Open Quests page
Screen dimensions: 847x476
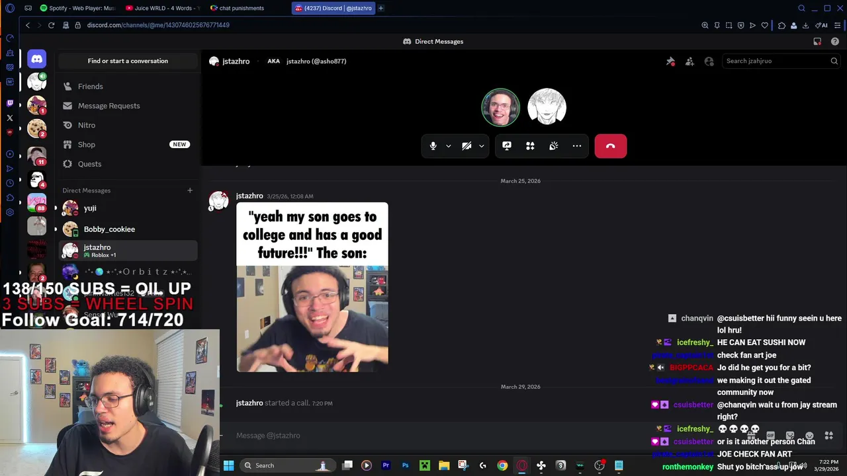pyautogui.click(x=128, y=164)
